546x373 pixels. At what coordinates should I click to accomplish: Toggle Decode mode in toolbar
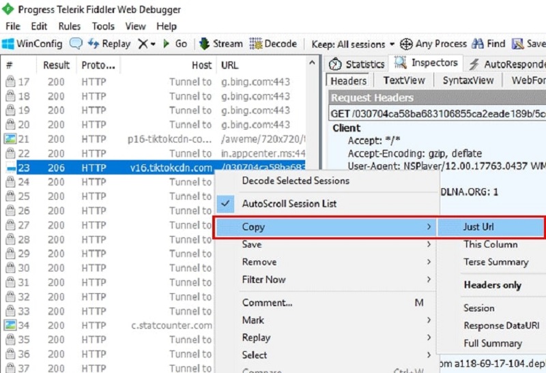click(273, 44)
